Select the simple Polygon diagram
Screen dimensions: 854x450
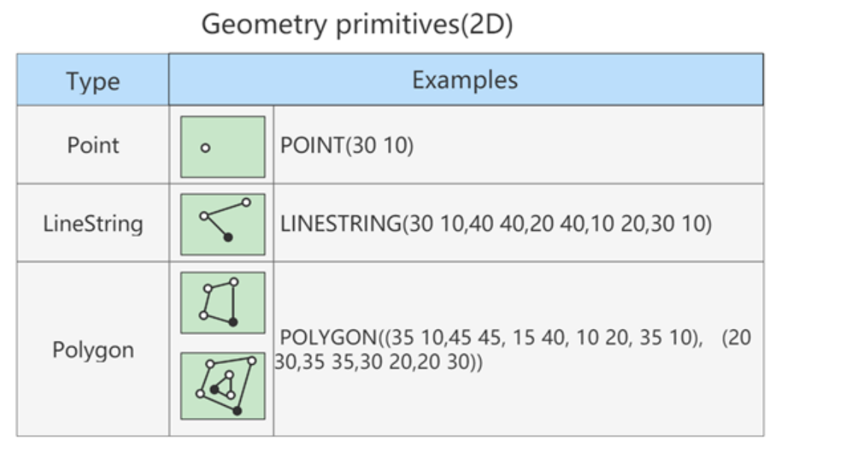click(x=223, y=303)
